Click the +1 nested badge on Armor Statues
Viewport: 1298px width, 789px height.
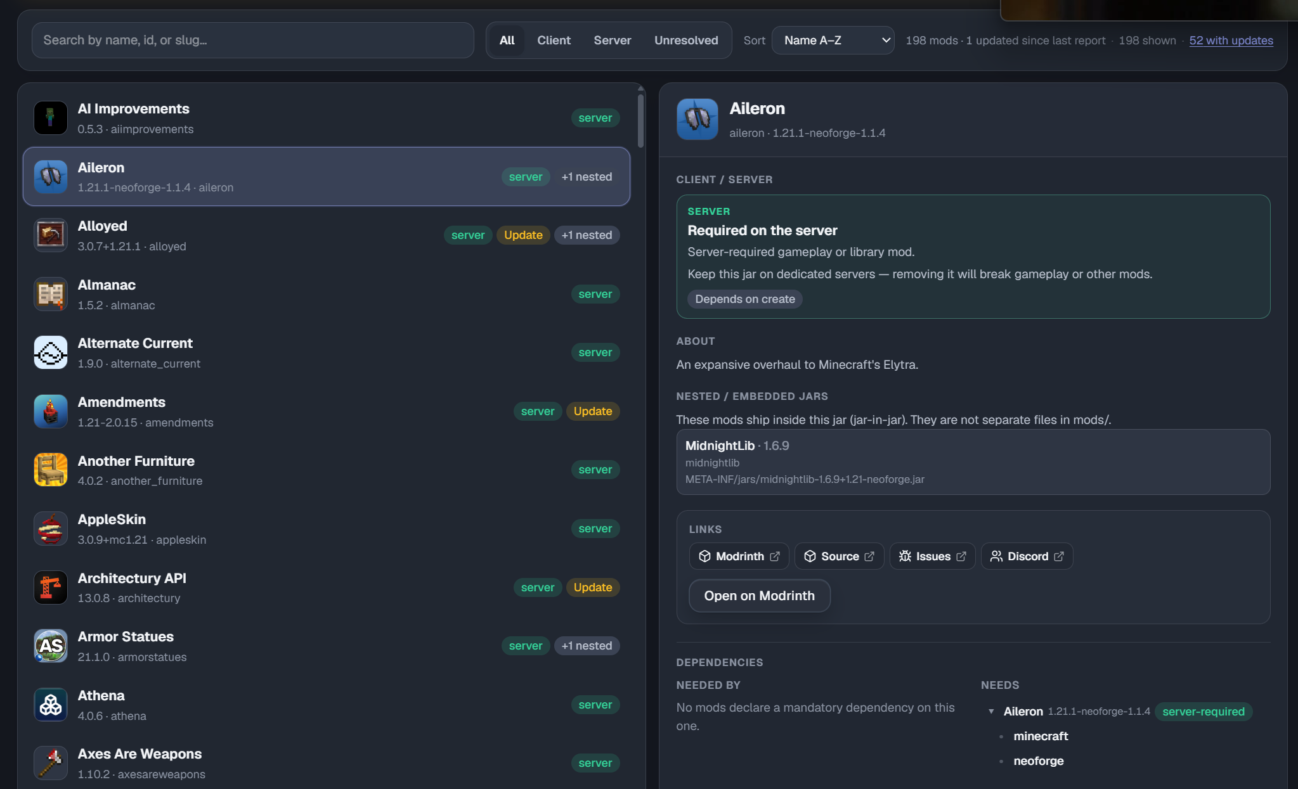pyautogui.click(x=587, y=646)
